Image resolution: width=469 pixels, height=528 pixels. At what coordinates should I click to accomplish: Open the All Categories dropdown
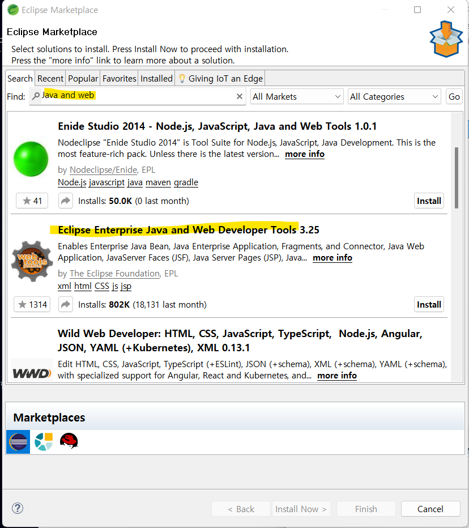pos(394,97)
